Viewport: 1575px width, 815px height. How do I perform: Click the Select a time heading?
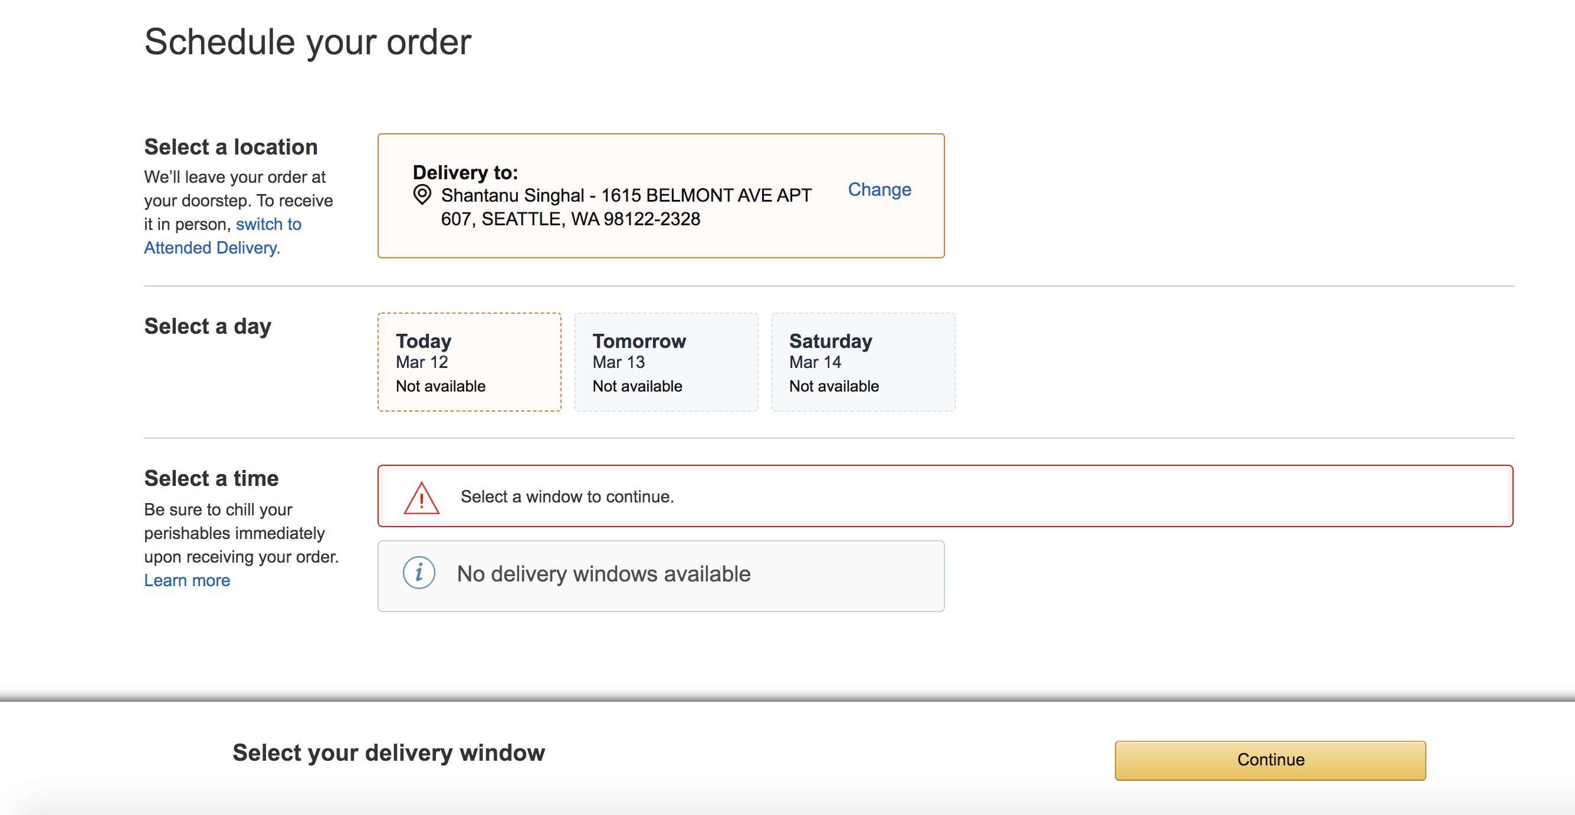coord(211,478)
